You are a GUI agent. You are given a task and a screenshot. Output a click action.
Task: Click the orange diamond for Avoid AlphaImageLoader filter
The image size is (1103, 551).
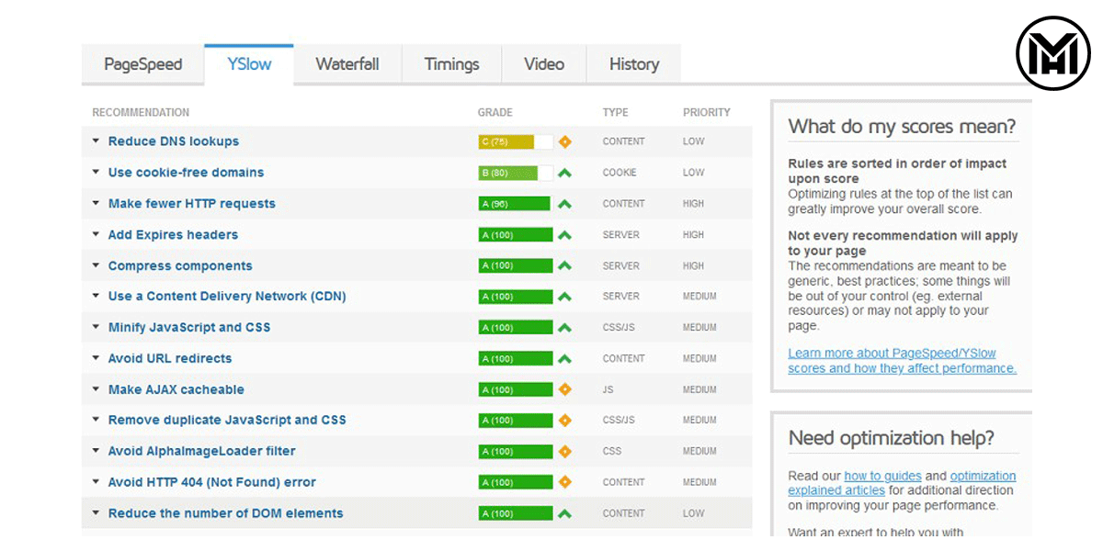click(564, 451)
